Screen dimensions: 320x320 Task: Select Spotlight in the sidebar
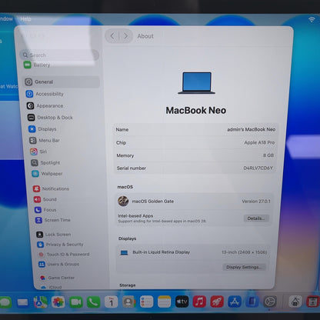[x=45, y=162]
